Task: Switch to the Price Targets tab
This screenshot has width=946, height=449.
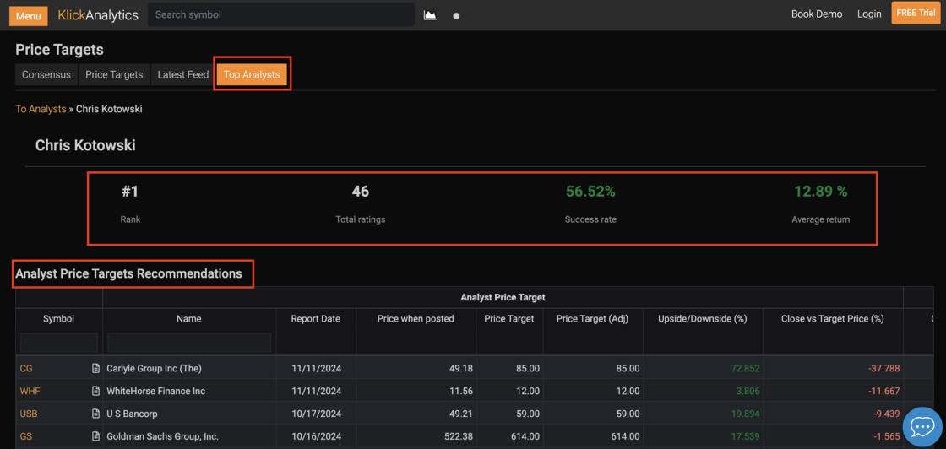Action: point(114,75)
